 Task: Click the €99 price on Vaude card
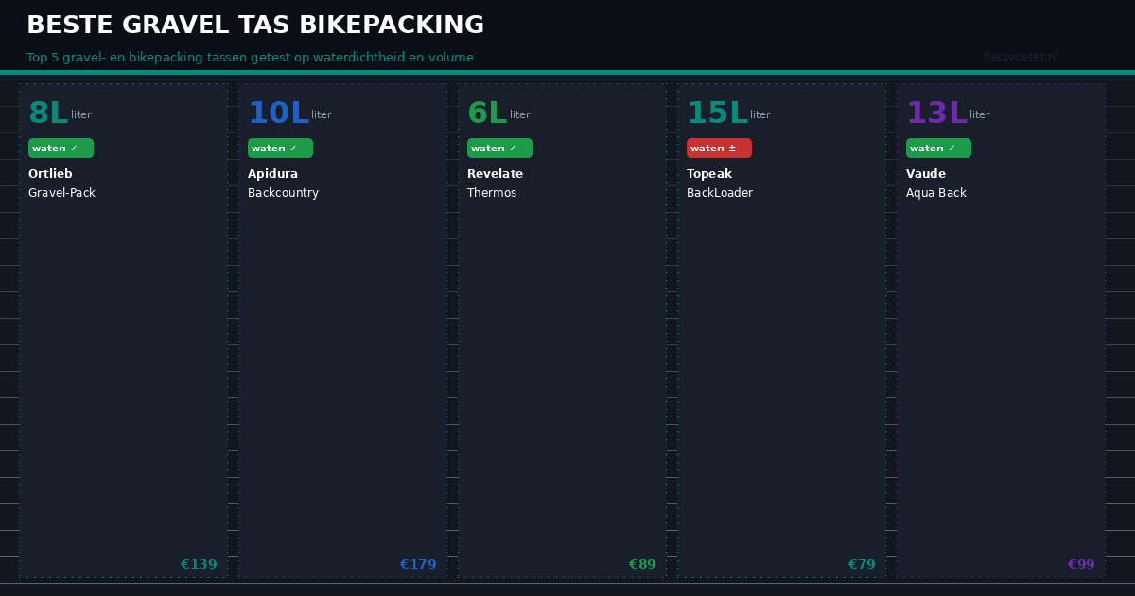tap(1081, 565)
